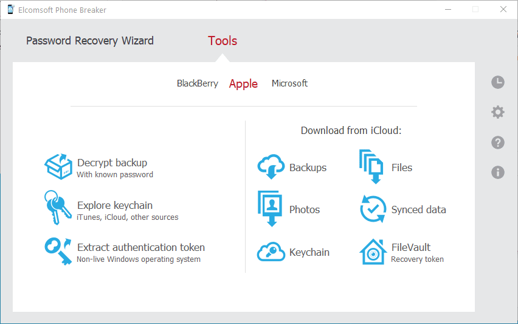Switch to the BlackBerry section
Image resolution: width=518 pixels, height=324 pixels.
click(198, 83)
